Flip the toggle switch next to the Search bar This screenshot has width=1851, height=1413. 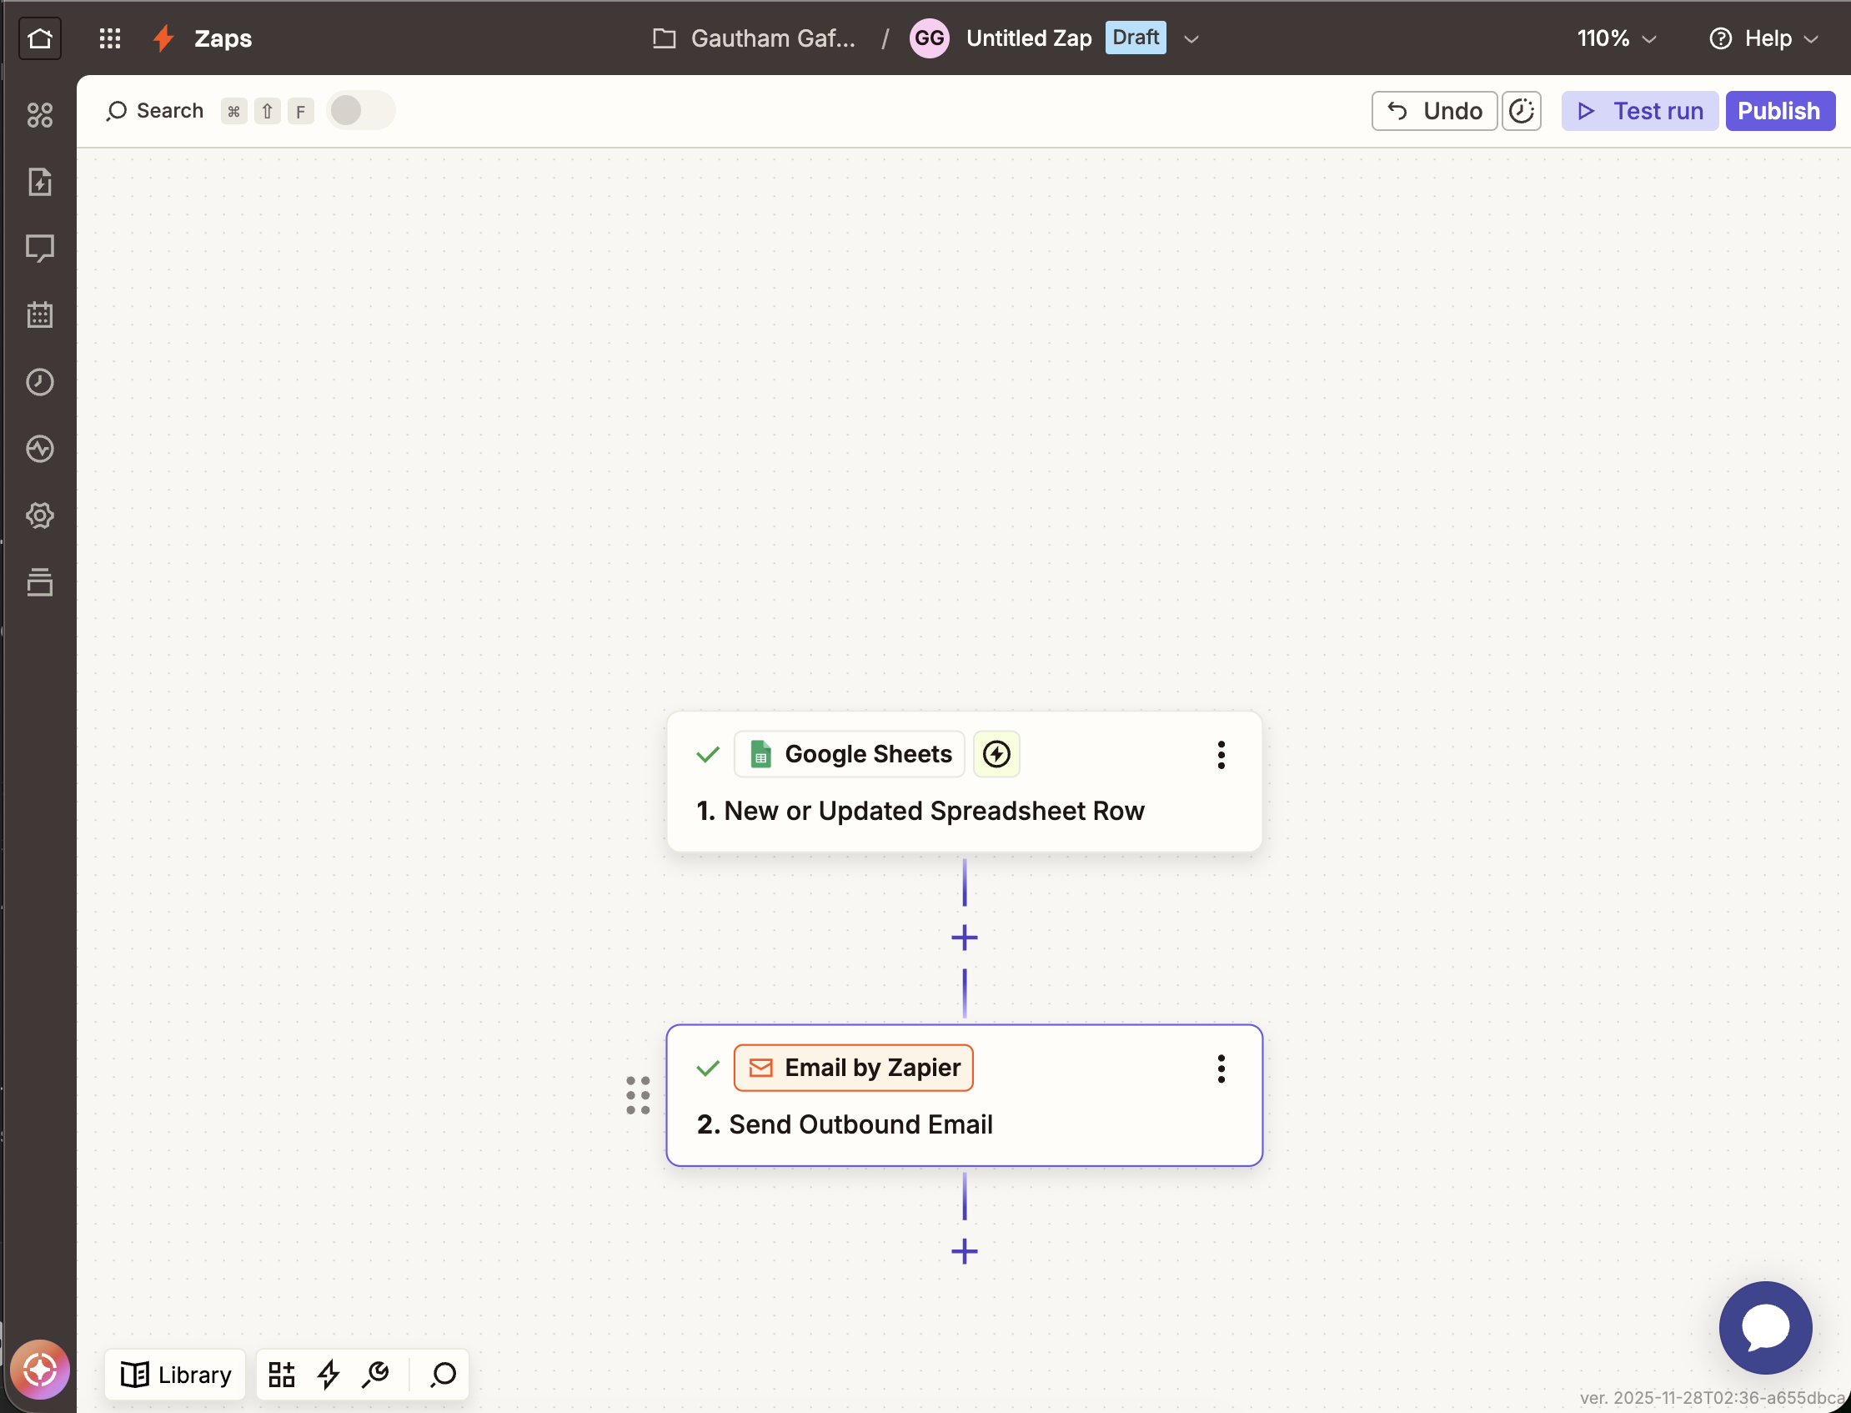point(361,110)
